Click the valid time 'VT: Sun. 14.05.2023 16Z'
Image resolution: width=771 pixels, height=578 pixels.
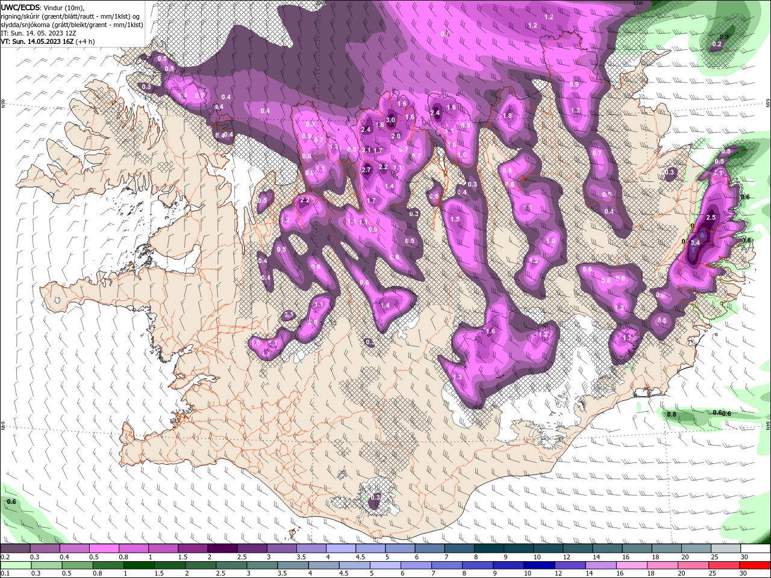point(37,42)
